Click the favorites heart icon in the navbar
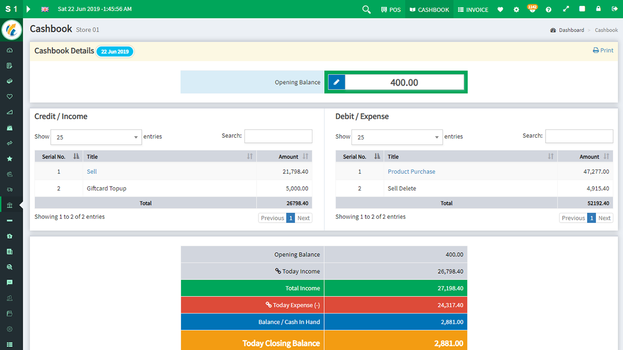This screenshot has width=623, height=350. click(x=500, y=9)
